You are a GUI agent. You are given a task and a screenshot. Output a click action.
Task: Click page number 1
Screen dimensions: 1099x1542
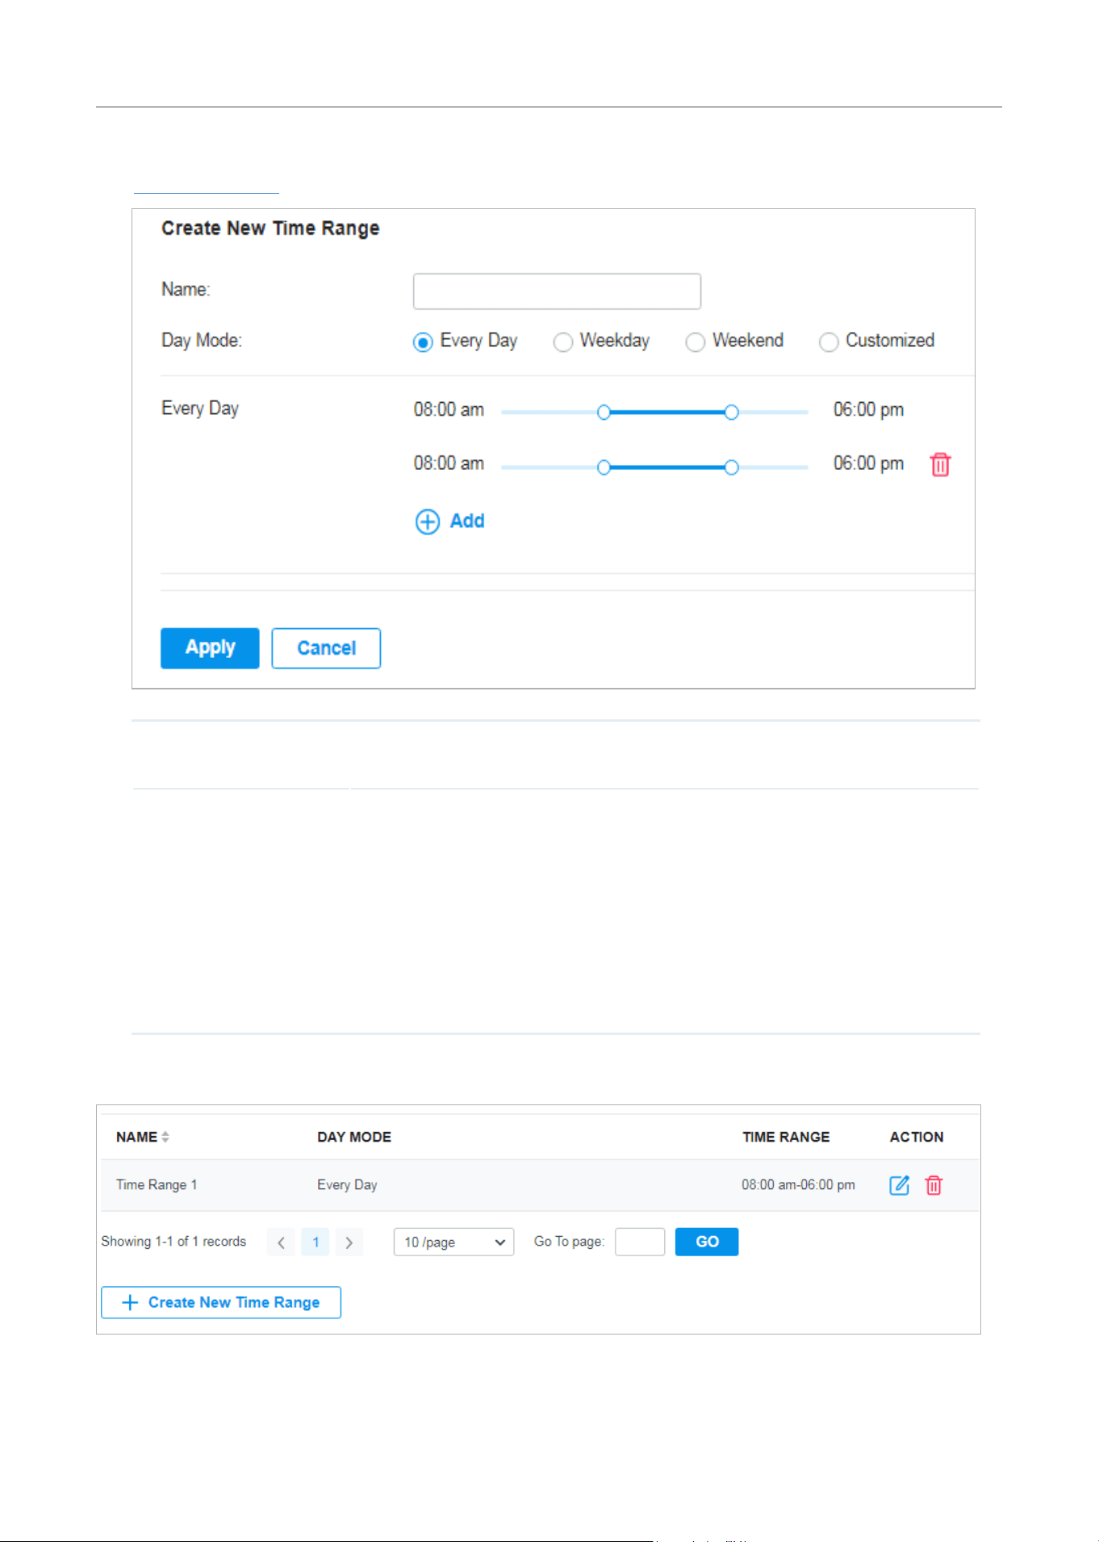(x=315, y=1242)
